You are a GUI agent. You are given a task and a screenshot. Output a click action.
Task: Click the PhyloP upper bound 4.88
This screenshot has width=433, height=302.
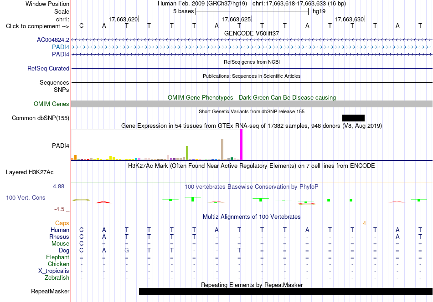click(x=58, y=186)
